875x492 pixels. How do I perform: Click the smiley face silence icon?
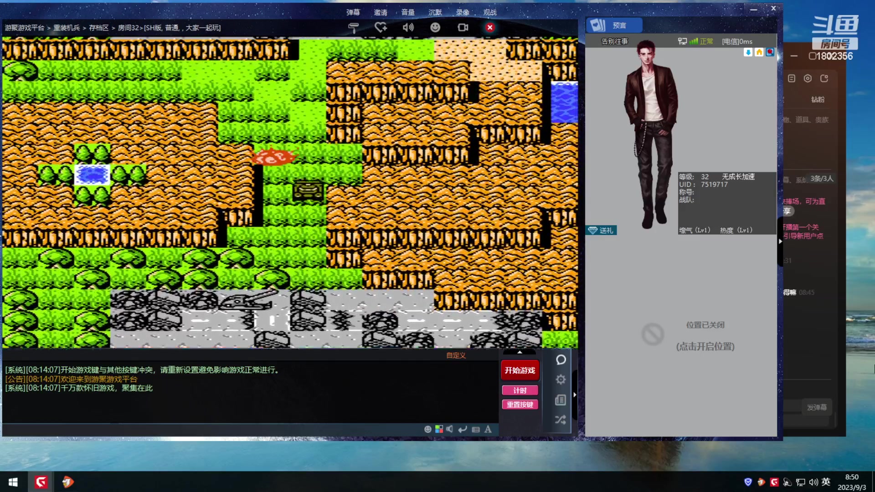pos(435,27)
